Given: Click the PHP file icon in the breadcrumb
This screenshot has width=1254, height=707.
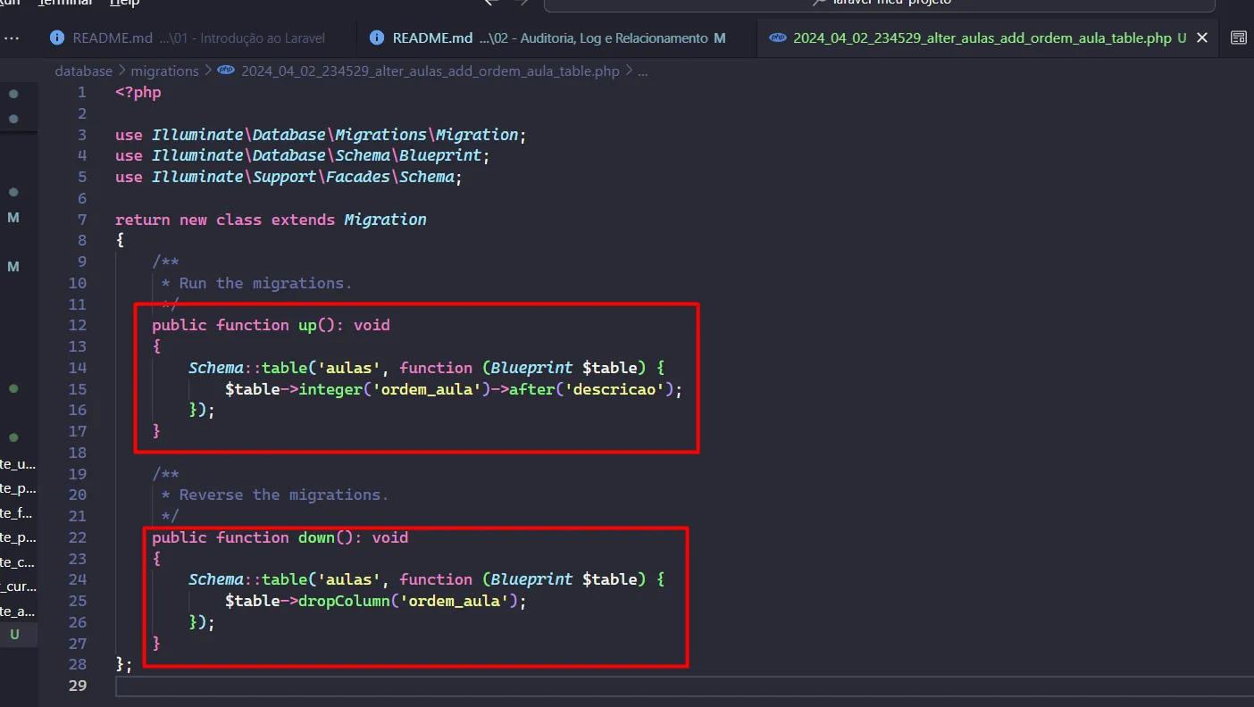Looking at the screenshot, I should point(226,71).
